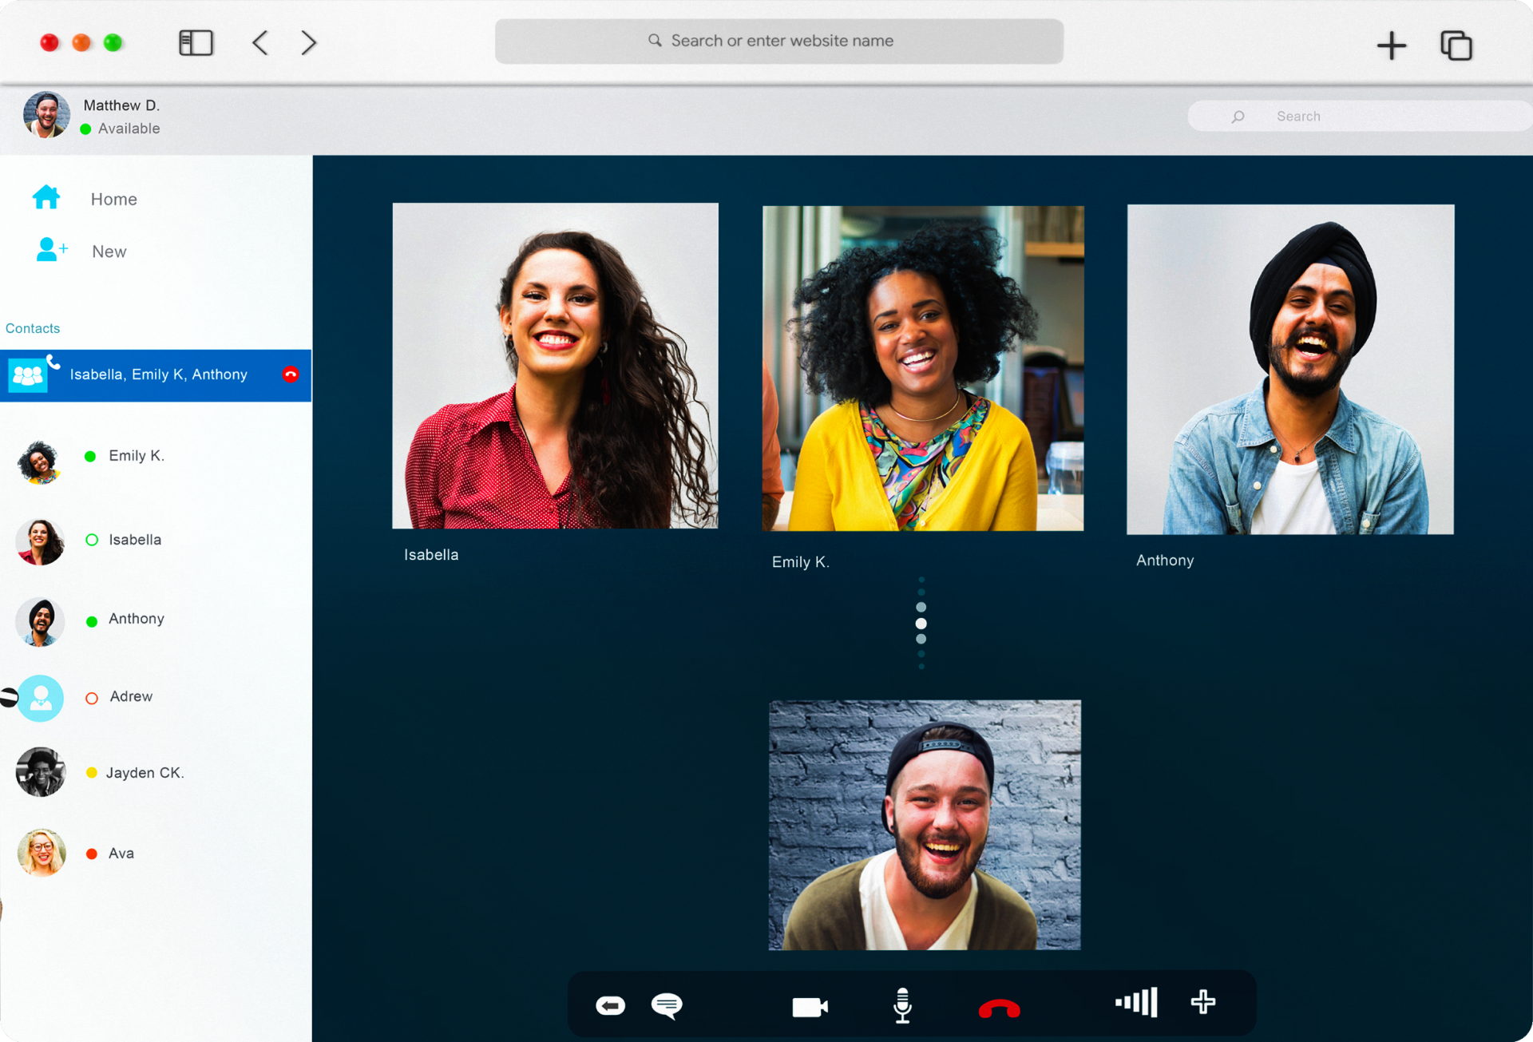Image resolution: width=1533 pixels, height=1042 pixels.
Task: Click the website address bar
Action: (778, 42)
